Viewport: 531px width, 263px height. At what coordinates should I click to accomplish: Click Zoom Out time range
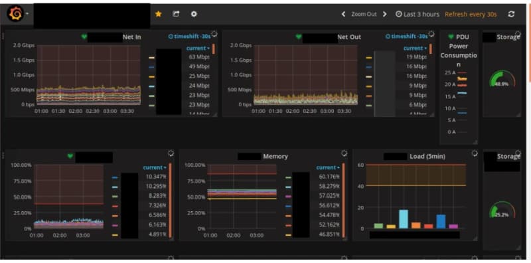click(364, 14)
